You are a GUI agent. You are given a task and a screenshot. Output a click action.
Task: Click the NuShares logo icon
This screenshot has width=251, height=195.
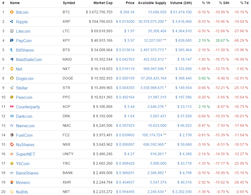12,145
